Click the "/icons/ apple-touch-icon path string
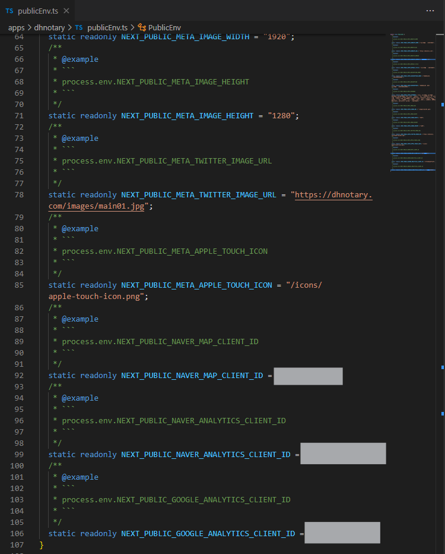Image resolution: width=445 pixels, height=554 pixels. coord(304,285)
